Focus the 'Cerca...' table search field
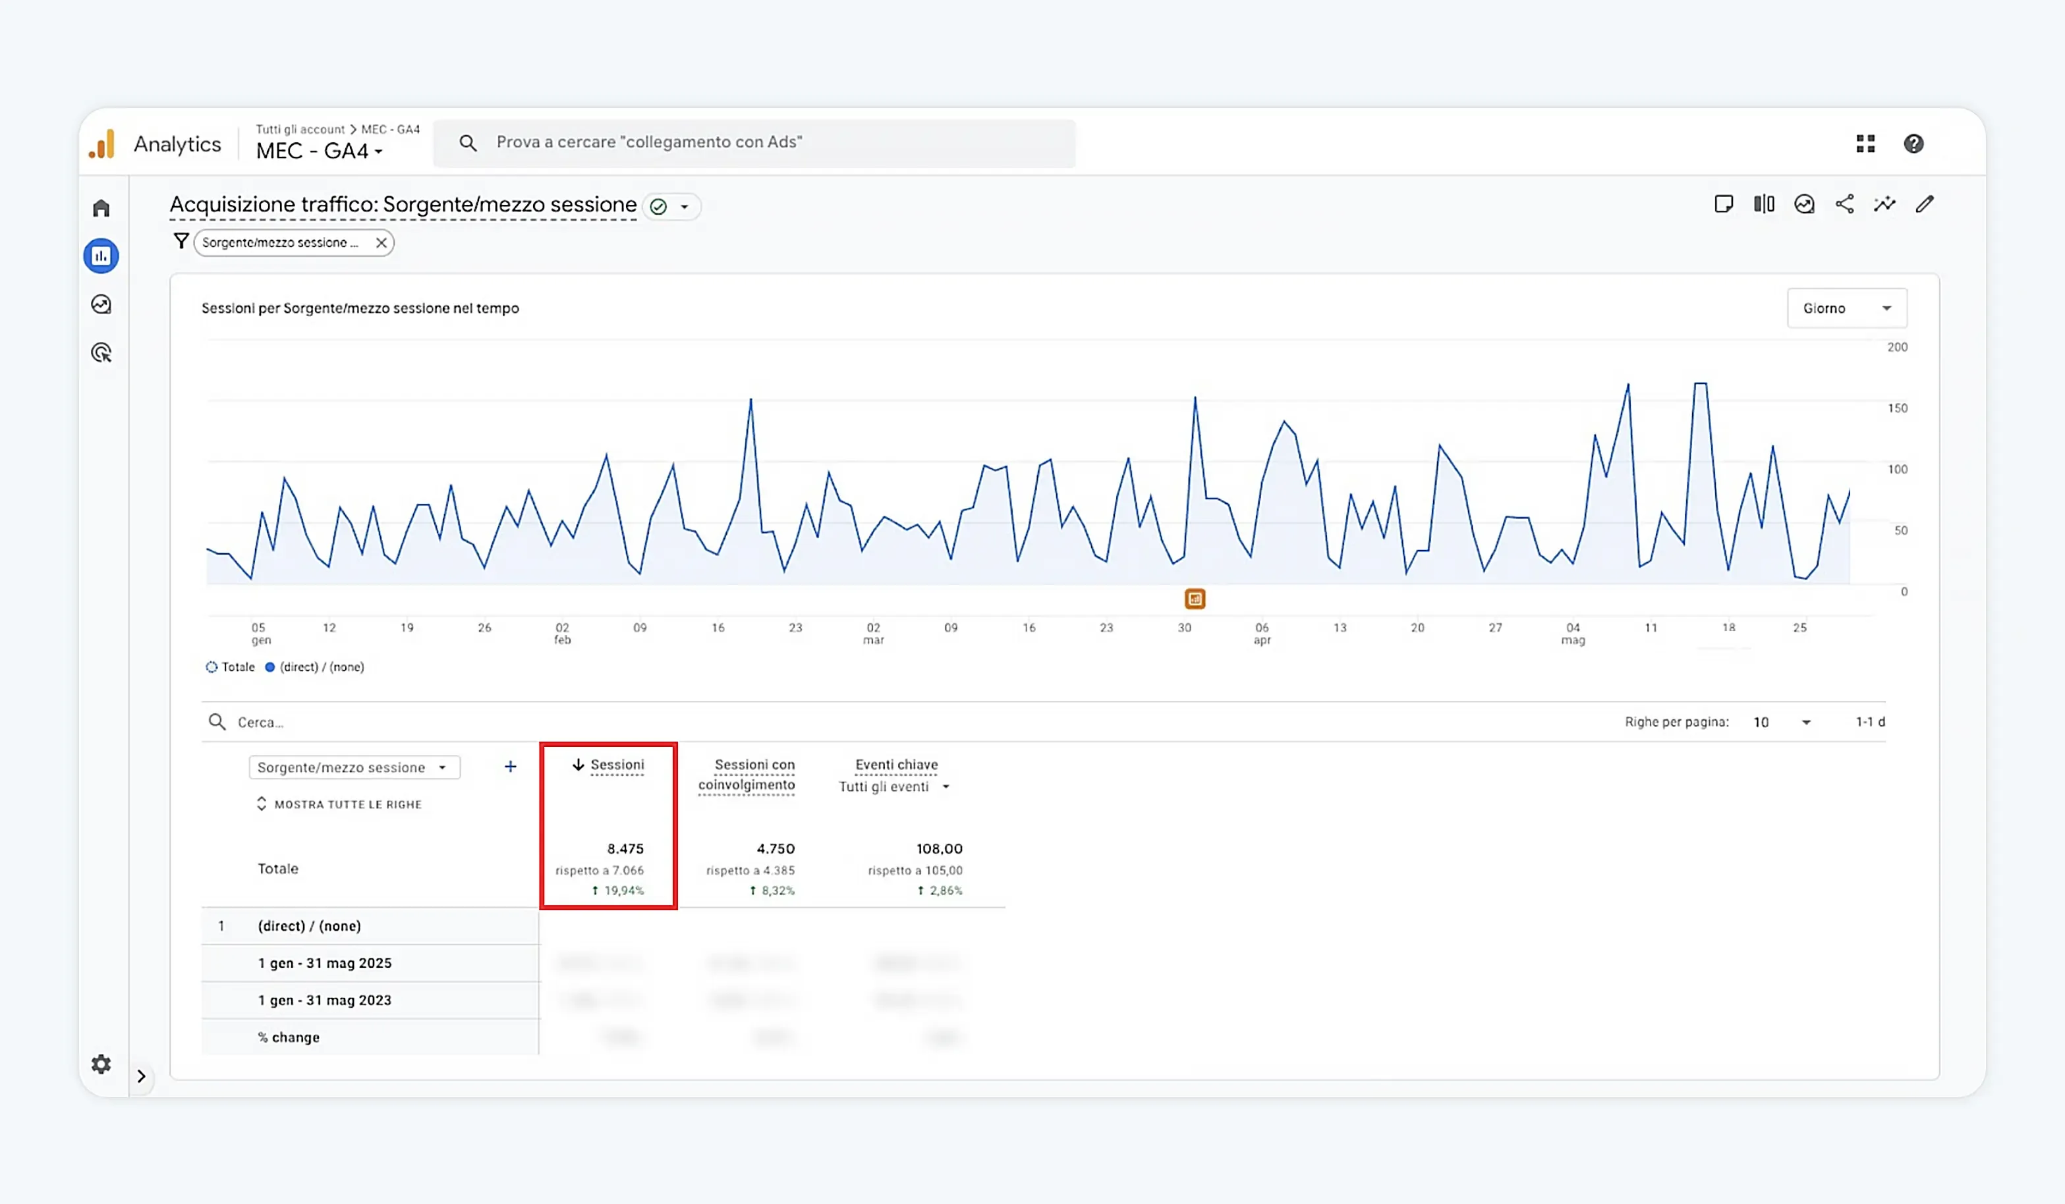Viewport: 2065px width, 1204px height. [x=260, y=723]
